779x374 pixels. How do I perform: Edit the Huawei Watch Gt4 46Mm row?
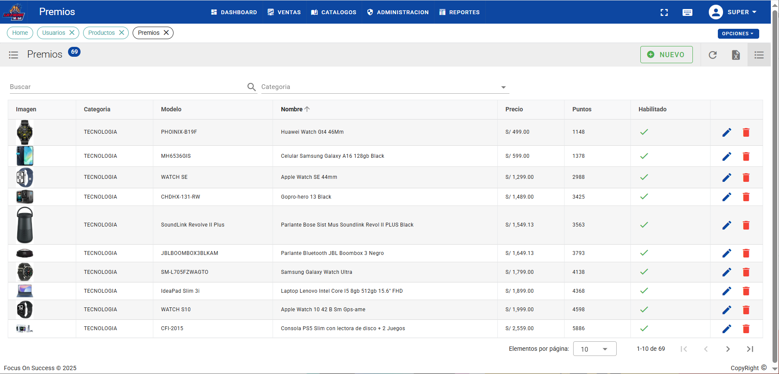727,132
